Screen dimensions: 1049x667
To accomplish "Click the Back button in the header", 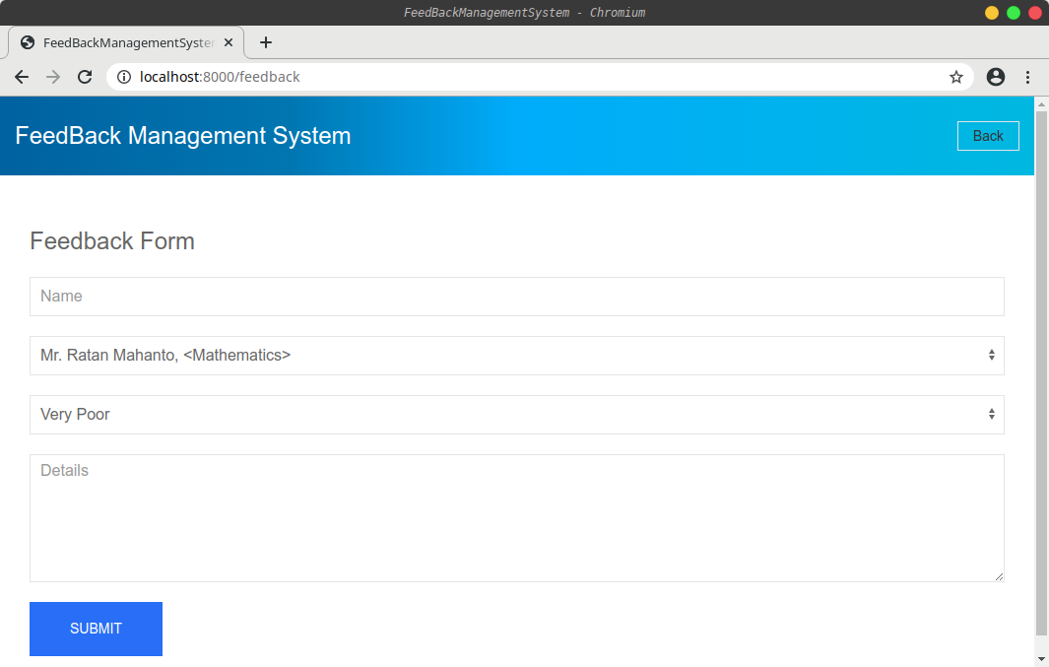I will [x=988, y=135].
